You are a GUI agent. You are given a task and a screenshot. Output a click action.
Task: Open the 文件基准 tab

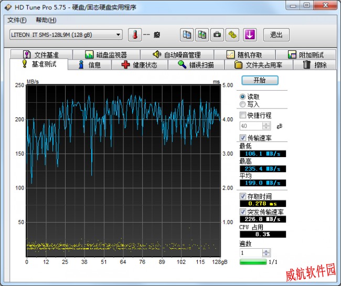click(41, 54)
